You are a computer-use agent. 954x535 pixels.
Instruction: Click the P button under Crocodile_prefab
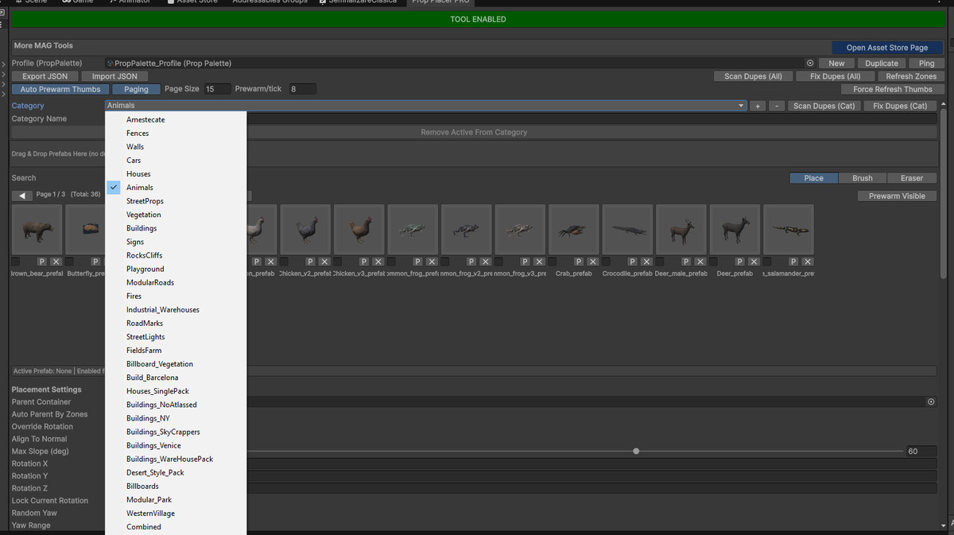[x=633, y=262]
